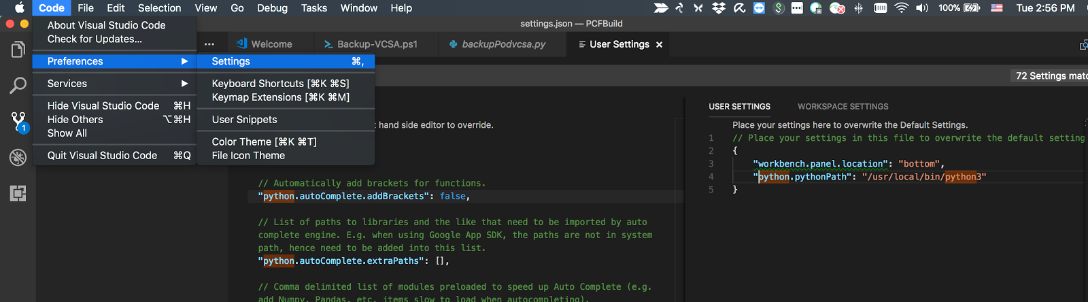Image resolution: width=1088 pixels, height=302 pixels.
Task: Choose About Visual Studio Code
Action: point(114,25)
